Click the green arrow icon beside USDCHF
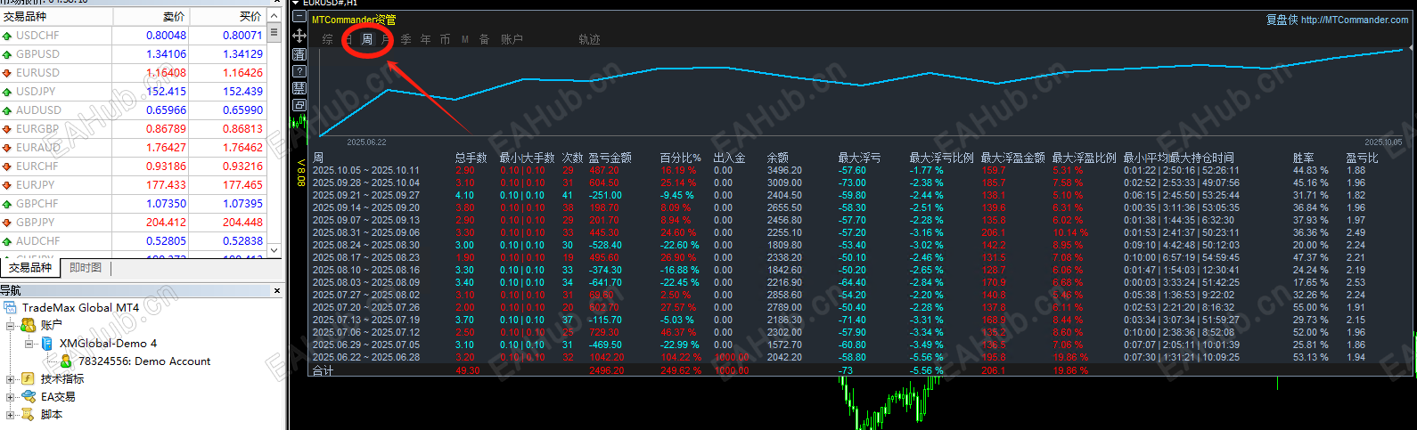Screen dimensions: 1417x430 click(7, 36)
